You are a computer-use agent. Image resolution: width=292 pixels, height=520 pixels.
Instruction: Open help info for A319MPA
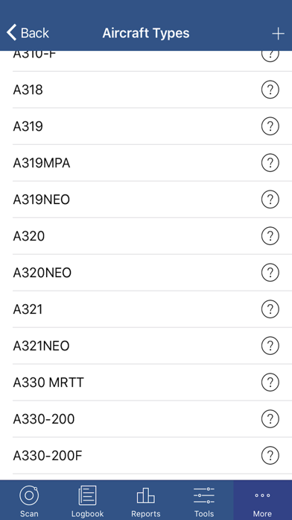[x=270, y=163]
